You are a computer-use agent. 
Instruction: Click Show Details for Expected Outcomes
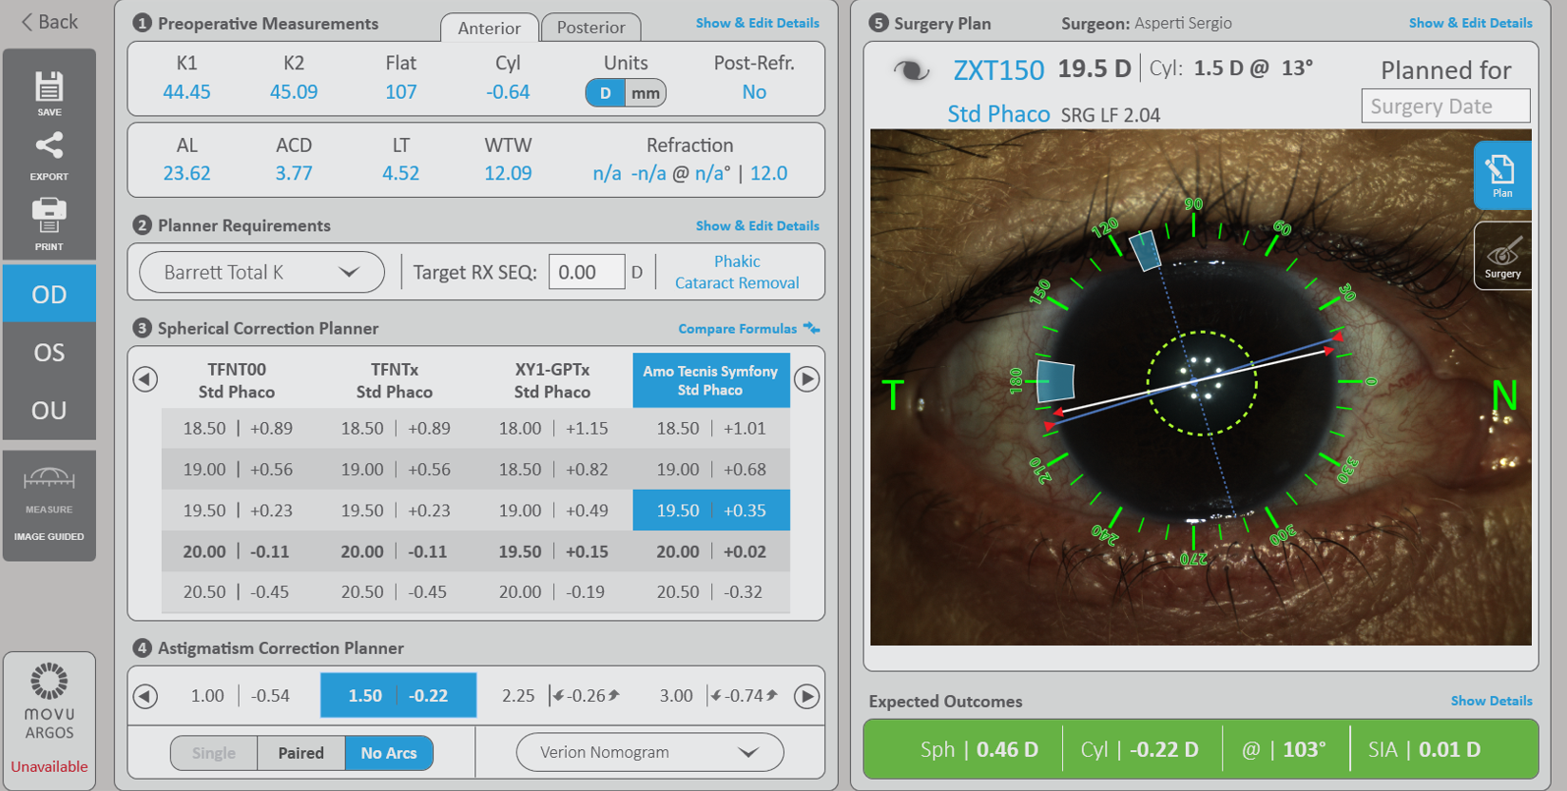[1491, 701]
